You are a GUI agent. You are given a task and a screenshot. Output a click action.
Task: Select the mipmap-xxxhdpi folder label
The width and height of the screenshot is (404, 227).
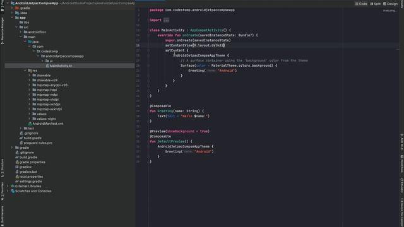(x=49, y=109)
